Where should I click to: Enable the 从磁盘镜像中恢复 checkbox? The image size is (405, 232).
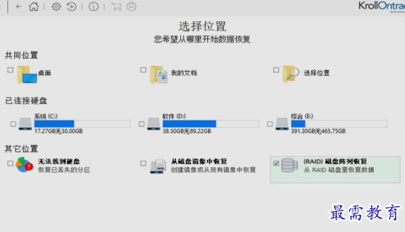(x=143, y=163)
